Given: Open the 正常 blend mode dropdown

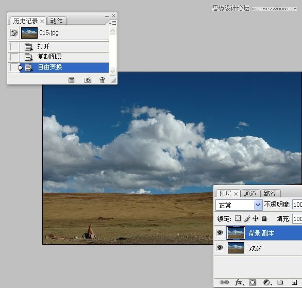Looking at the screenshot, I should pyautogui.click(x=239, y=205).
